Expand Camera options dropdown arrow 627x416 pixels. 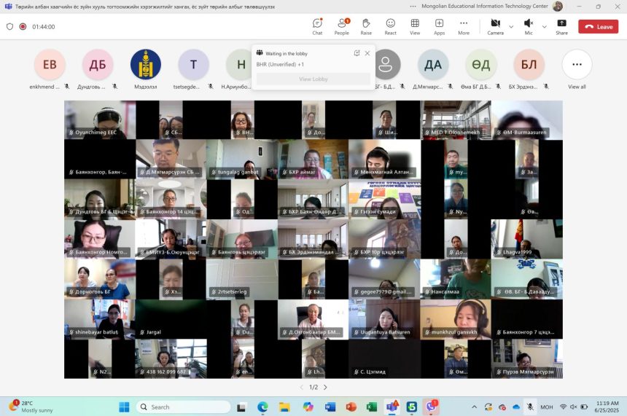[x=511, y=27]
